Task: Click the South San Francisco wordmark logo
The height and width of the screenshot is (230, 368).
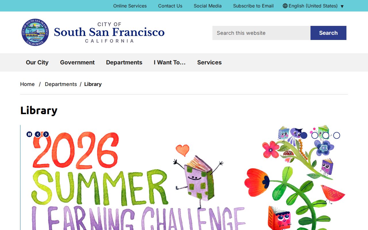Action: 109,32
